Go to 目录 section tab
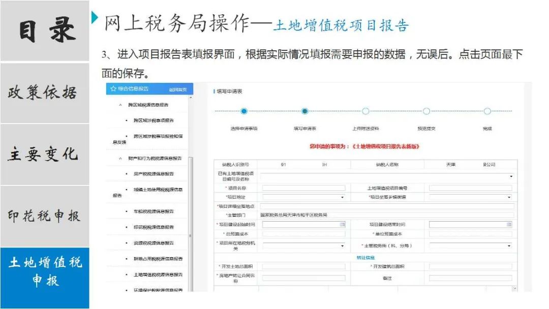 point(45,31)
